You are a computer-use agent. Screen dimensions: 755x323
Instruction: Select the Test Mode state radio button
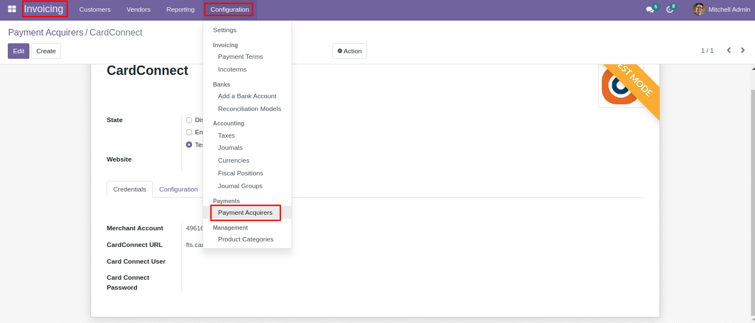189,145
